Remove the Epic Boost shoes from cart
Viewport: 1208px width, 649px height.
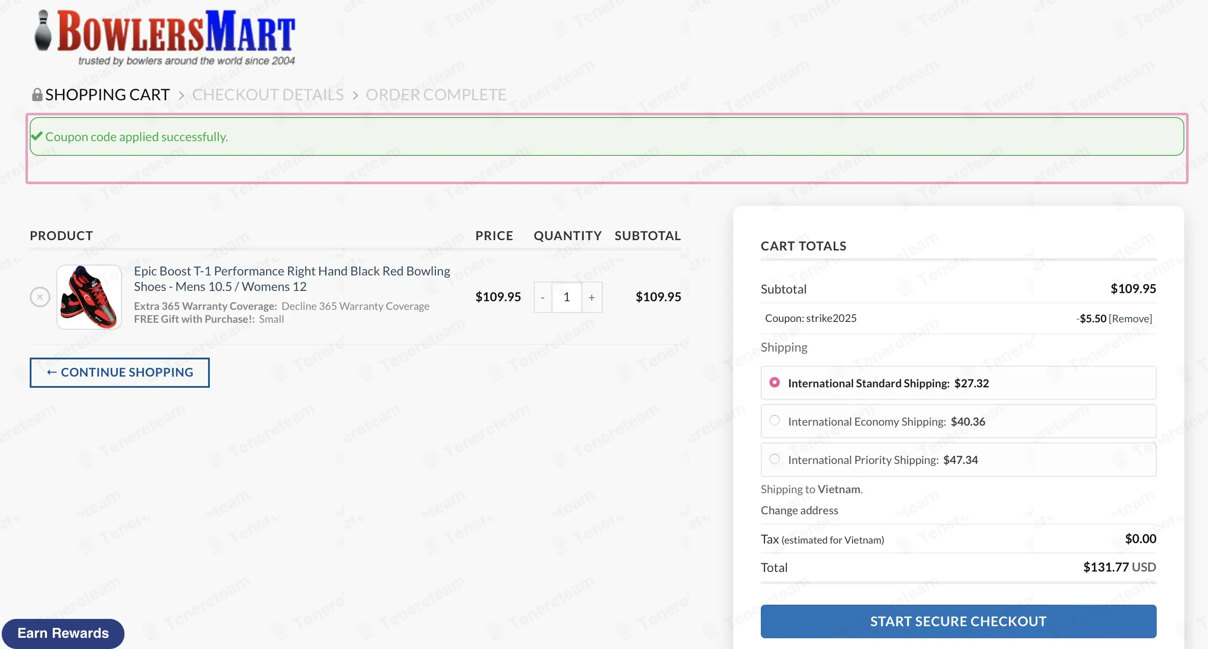pyautogui.click(x=40, y=297)
